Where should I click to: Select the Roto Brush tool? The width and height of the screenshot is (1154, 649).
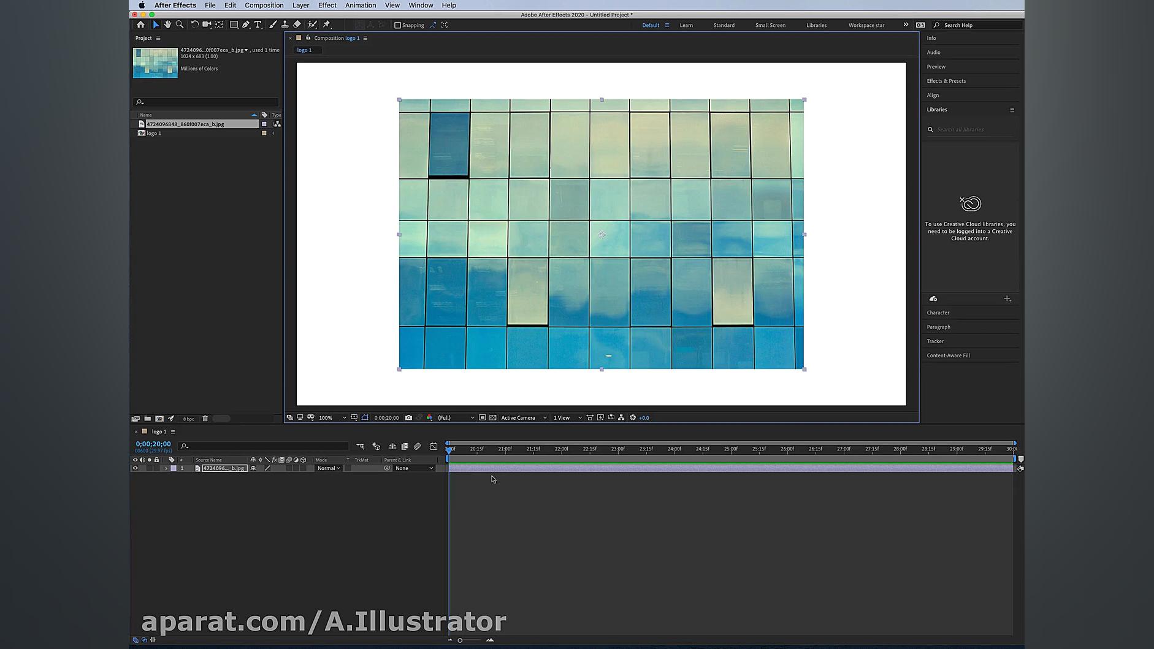pos(312,25)
